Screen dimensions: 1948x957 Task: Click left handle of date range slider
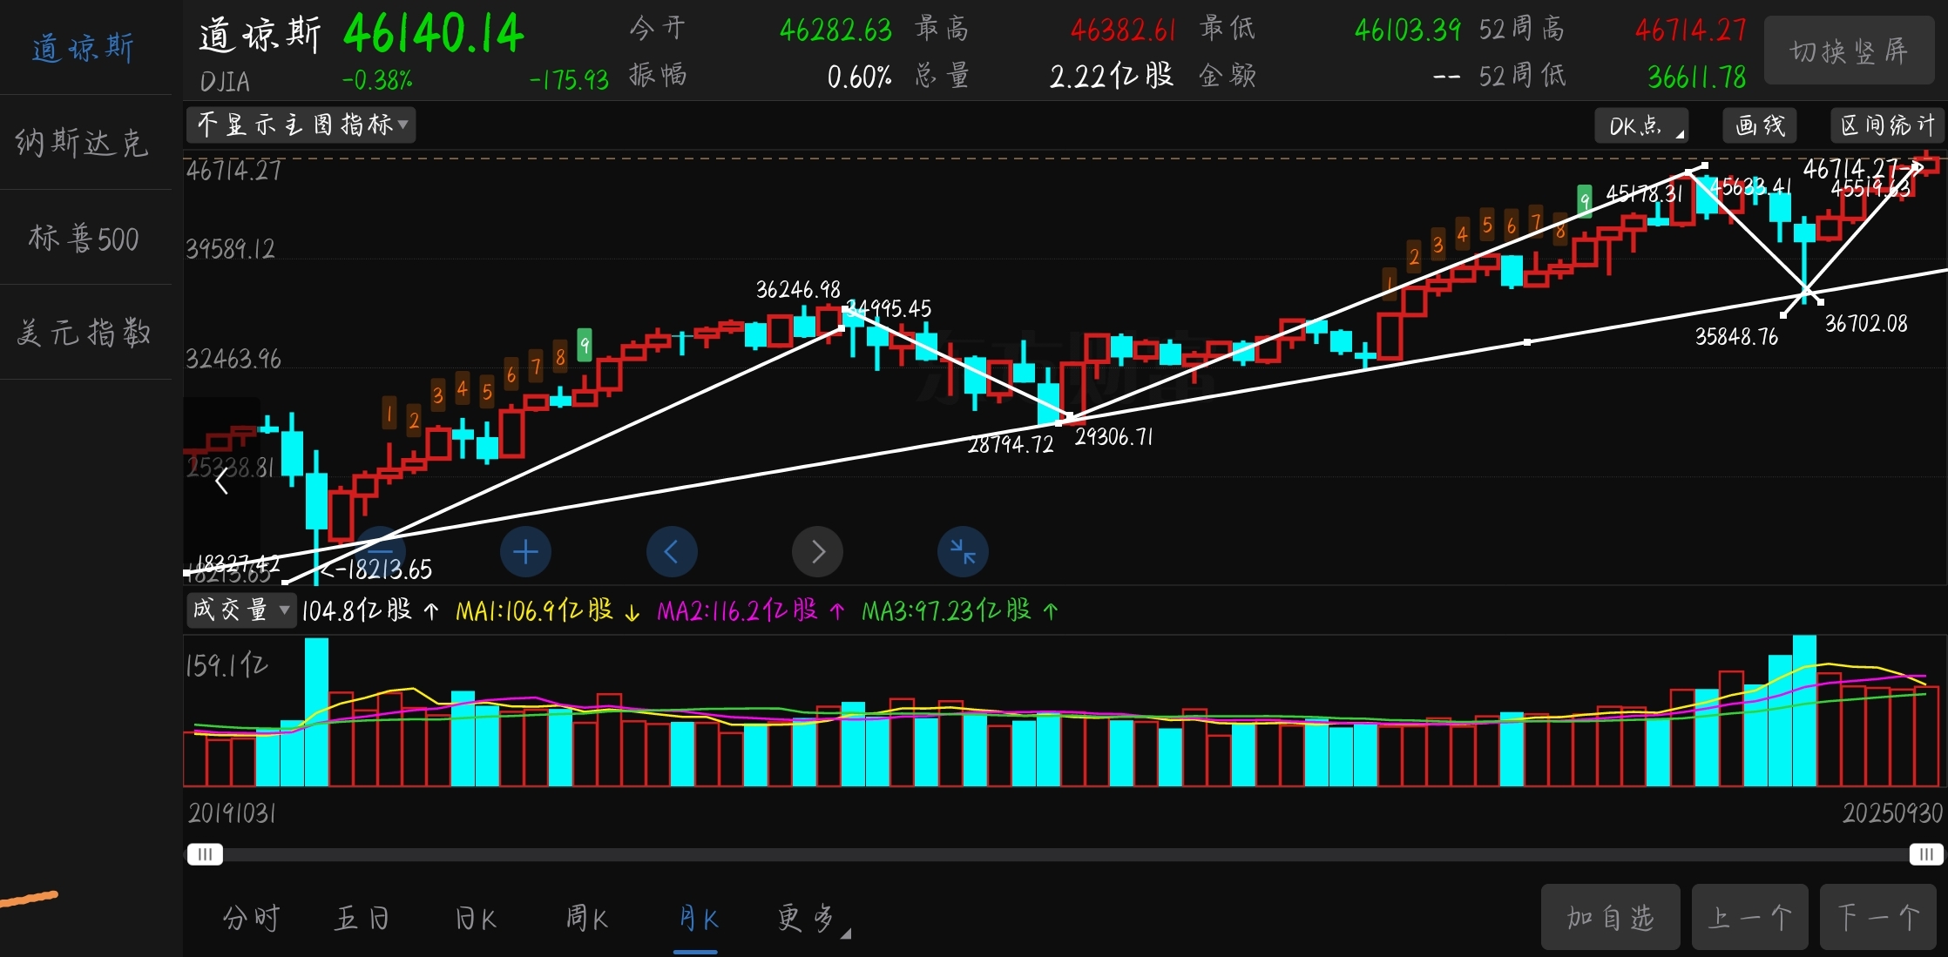[205, 854]
